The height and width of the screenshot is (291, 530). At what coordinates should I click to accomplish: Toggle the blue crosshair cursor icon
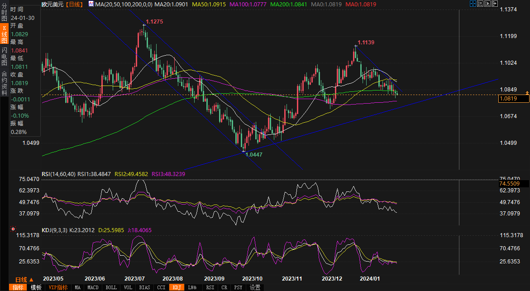click(x=473, y=4)
